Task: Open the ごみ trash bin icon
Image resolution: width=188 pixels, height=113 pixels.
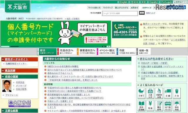Action: (177, 93)
